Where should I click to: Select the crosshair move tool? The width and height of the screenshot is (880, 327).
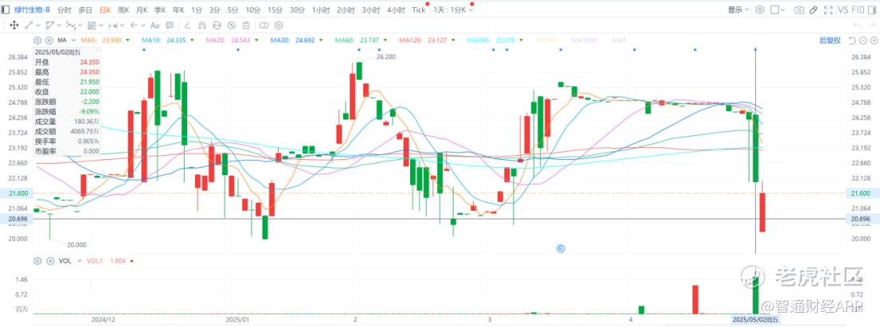point(14,25)
